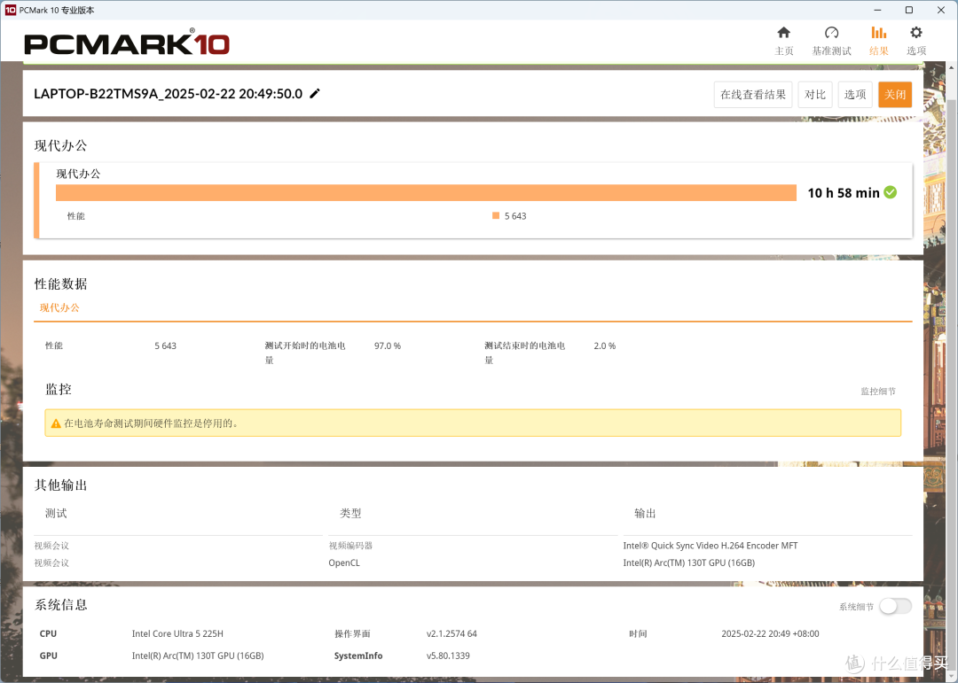This screenshot has width=958, height=683.
Task: Click the 2.0 % battery end value
Action: click(604, 345)
